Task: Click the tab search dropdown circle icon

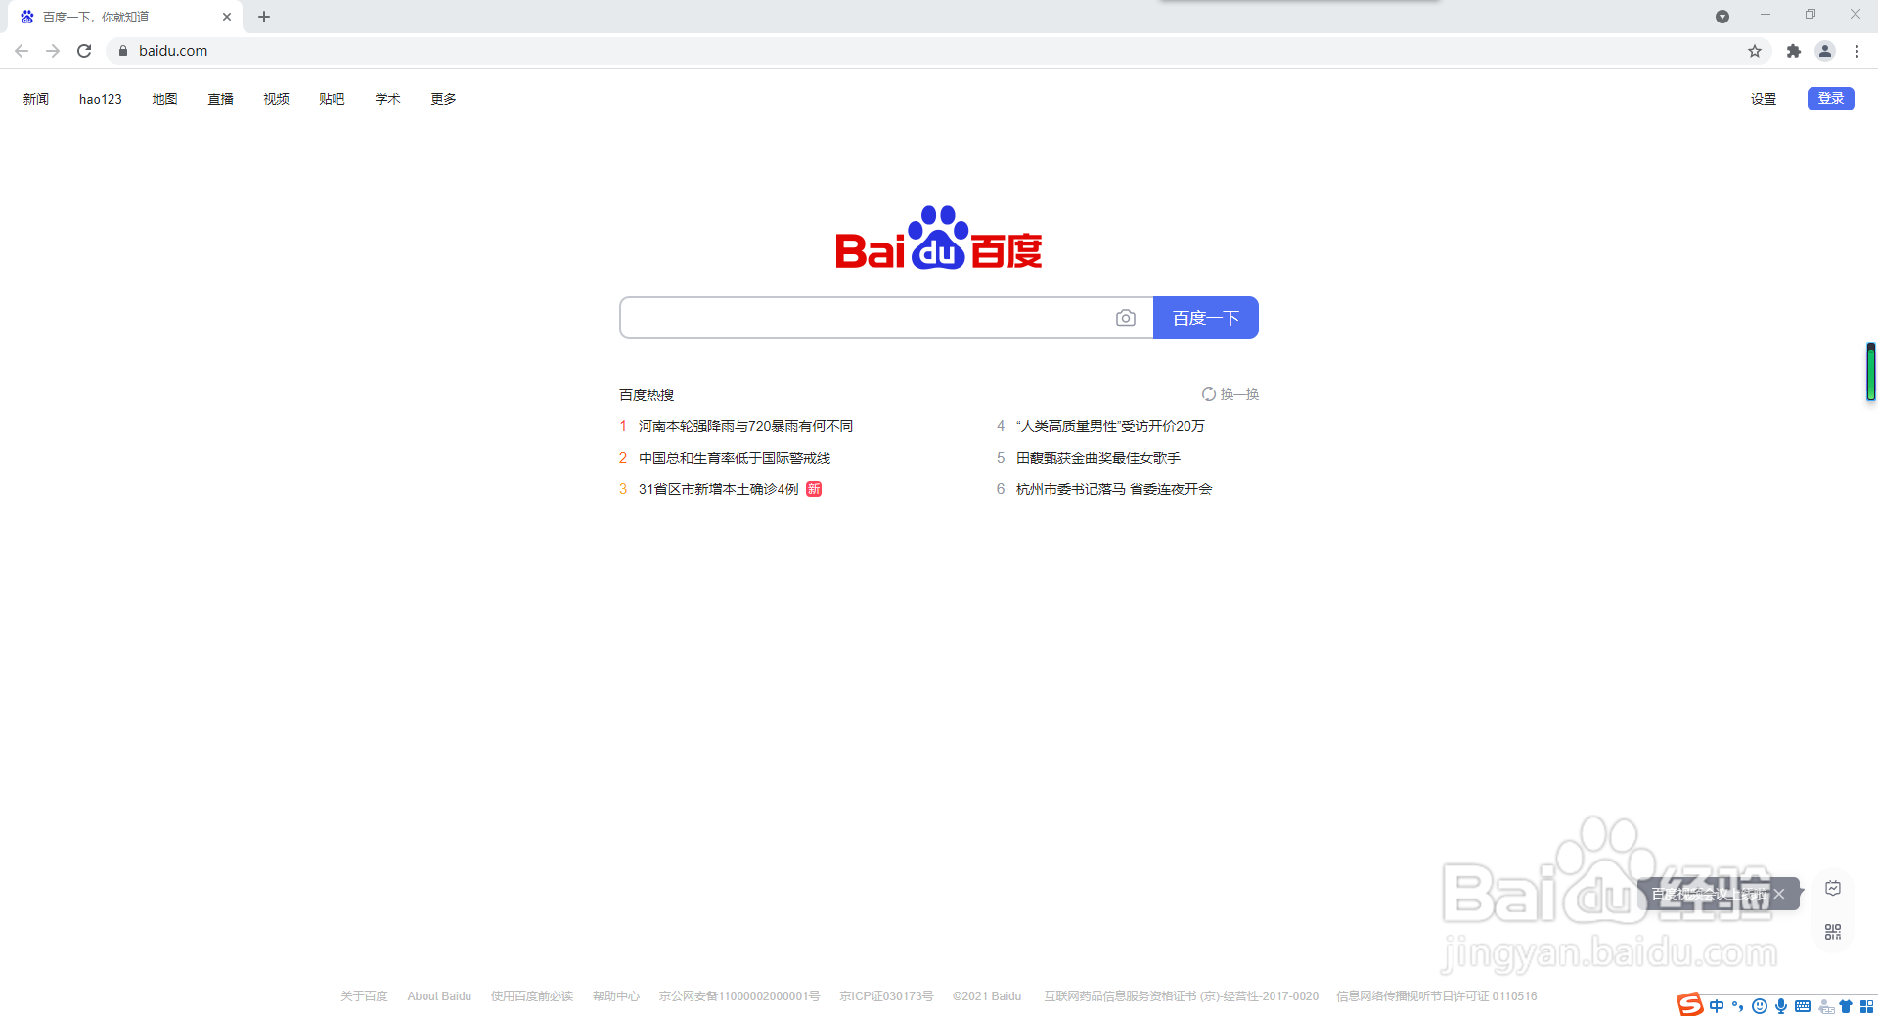Action: pos(1722,17)
